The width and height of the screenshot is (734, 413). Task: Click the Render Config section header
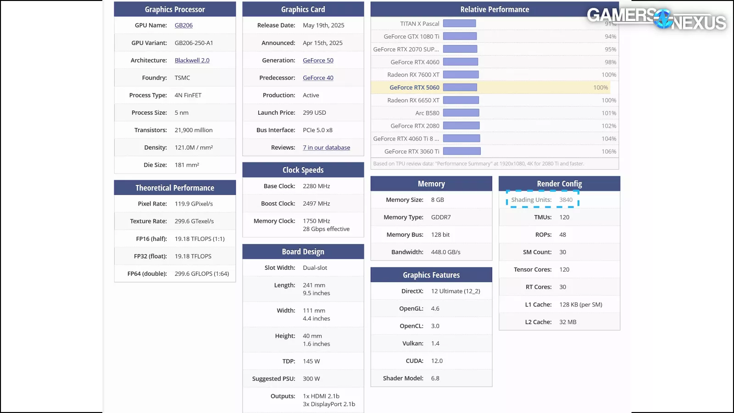559,184
